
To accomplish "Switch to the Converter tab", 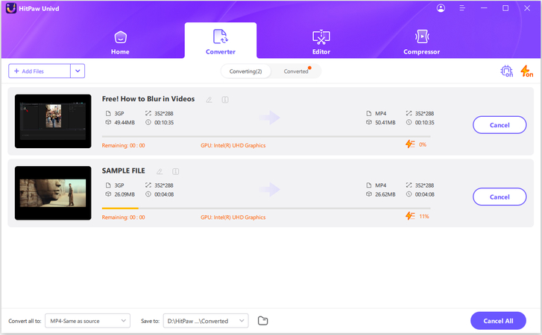I will pyautogui.click(x=221, y=42).
